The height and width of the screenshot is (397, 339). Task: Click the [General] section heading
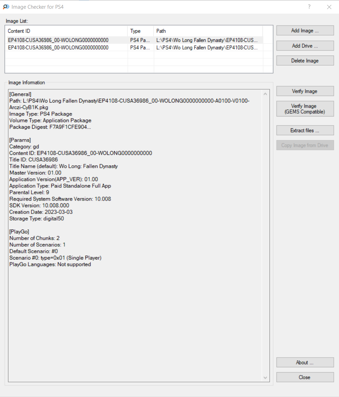(20, 94)
